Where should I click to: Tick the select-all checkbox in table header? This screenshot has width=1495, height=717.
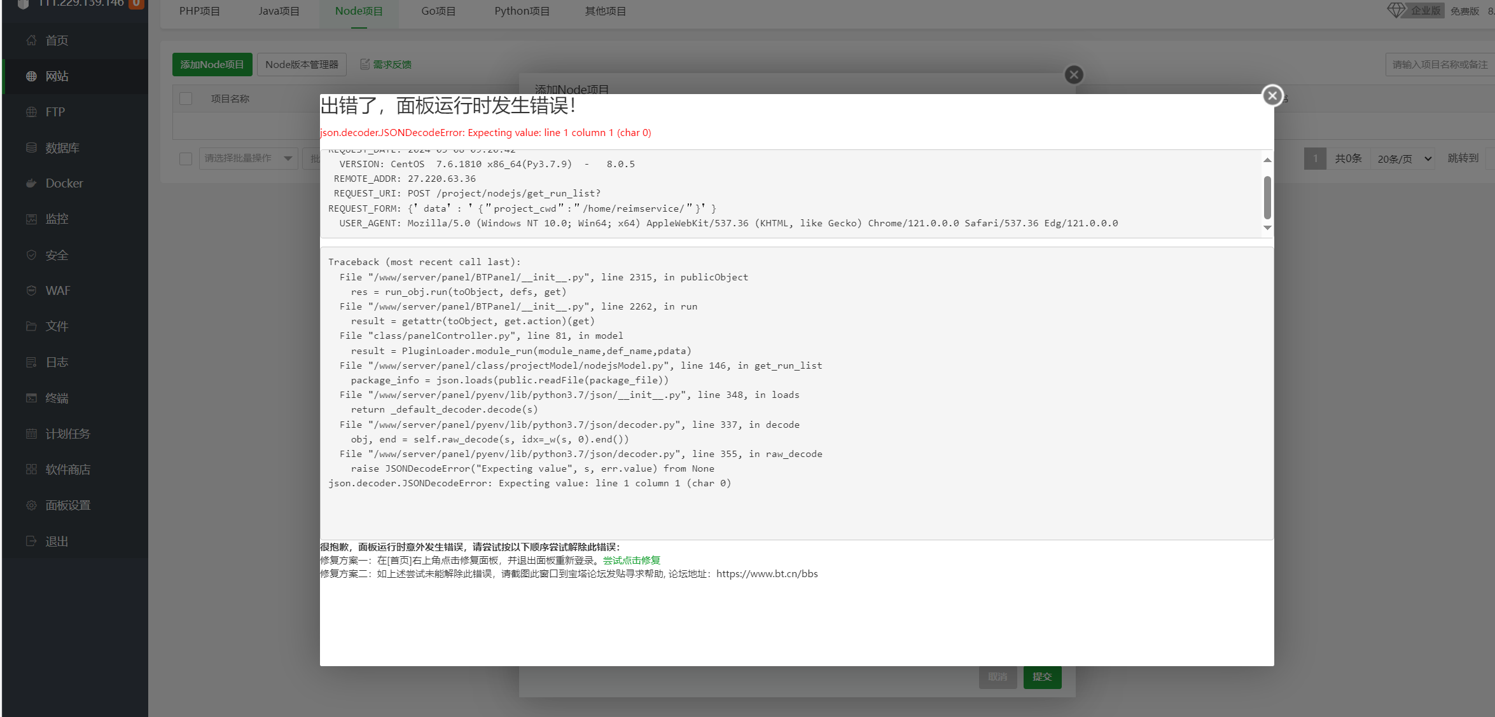(x=186, y=99)
